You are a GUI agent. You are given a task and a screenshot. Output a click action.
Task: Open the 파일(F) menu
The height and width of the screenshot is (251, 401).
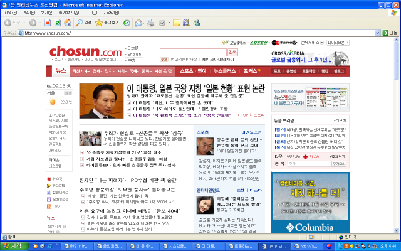11,13
